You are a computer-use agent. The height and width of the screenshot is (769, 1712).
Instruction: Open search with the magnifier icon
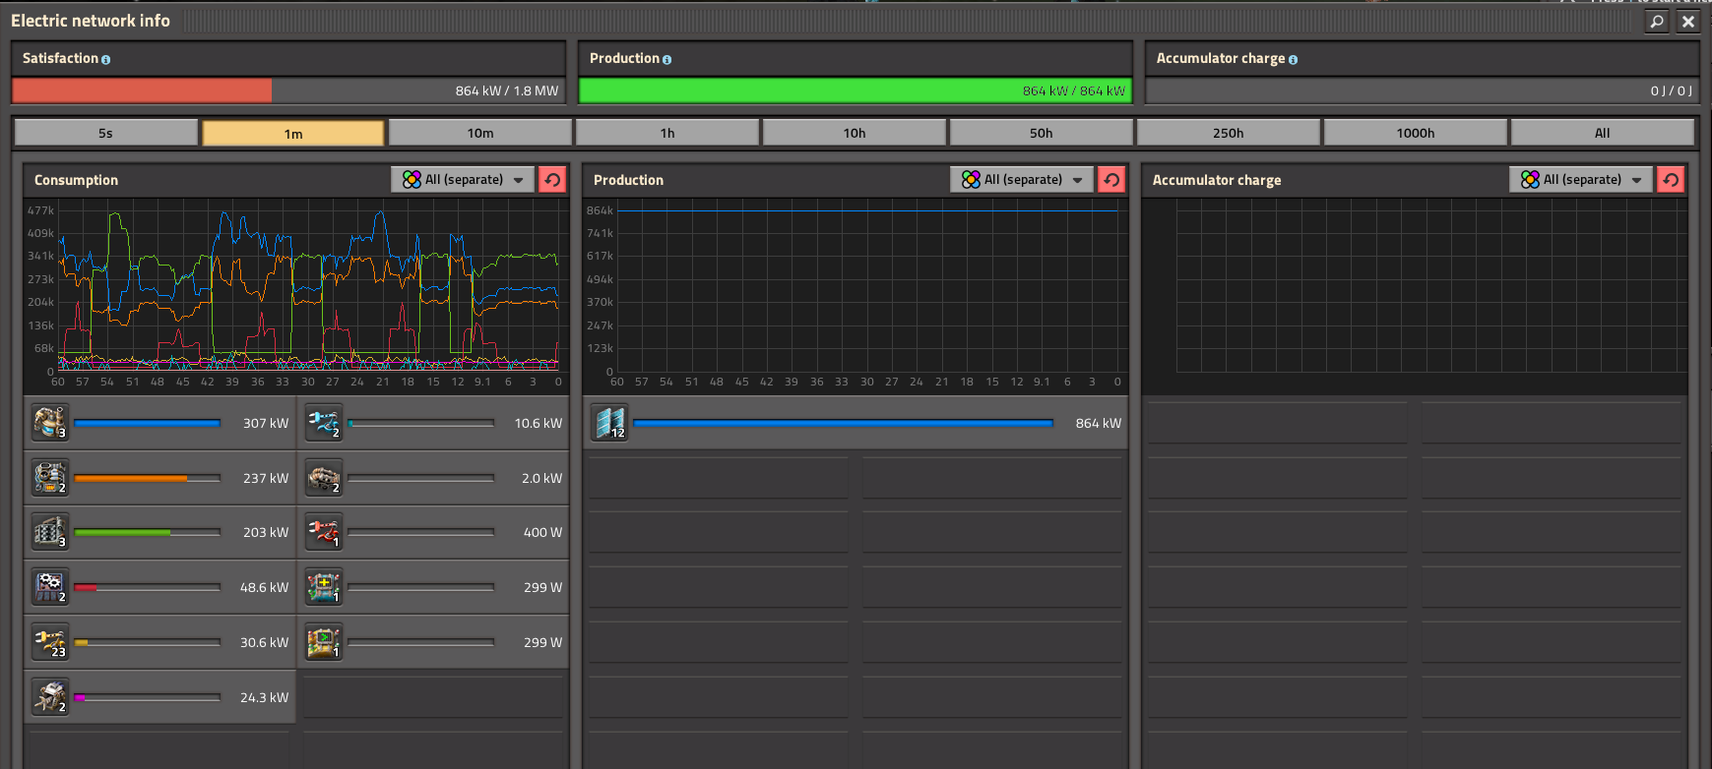point(1657,21)
